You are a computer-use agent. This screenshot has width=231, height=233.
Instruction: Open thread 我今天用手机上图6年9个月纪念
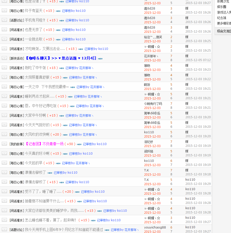(64, 229)
